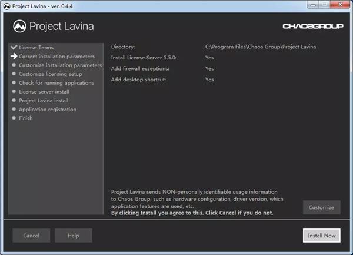Click the Chaos Group logo

click(x=313, y=27)
